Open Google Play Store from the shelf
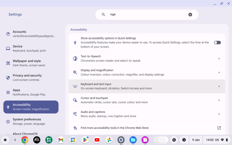Image resolution: width=232 pixels, height=145 pixels. tap(85, 140)
